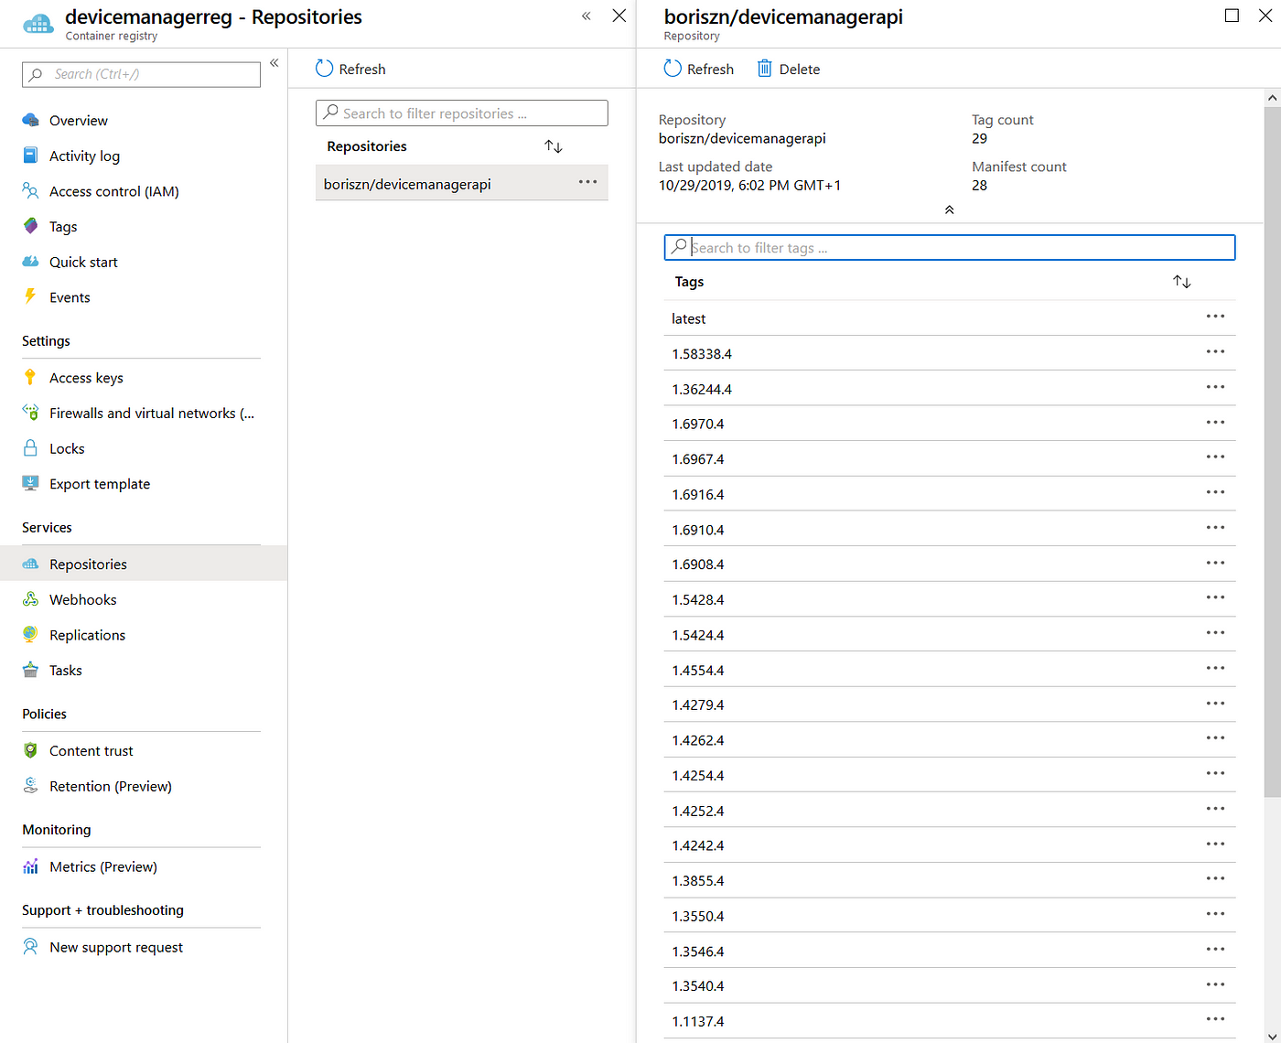Collapse the repository details header
The width and height of the screenshot is (1281, 1043).
coord(950,210)
